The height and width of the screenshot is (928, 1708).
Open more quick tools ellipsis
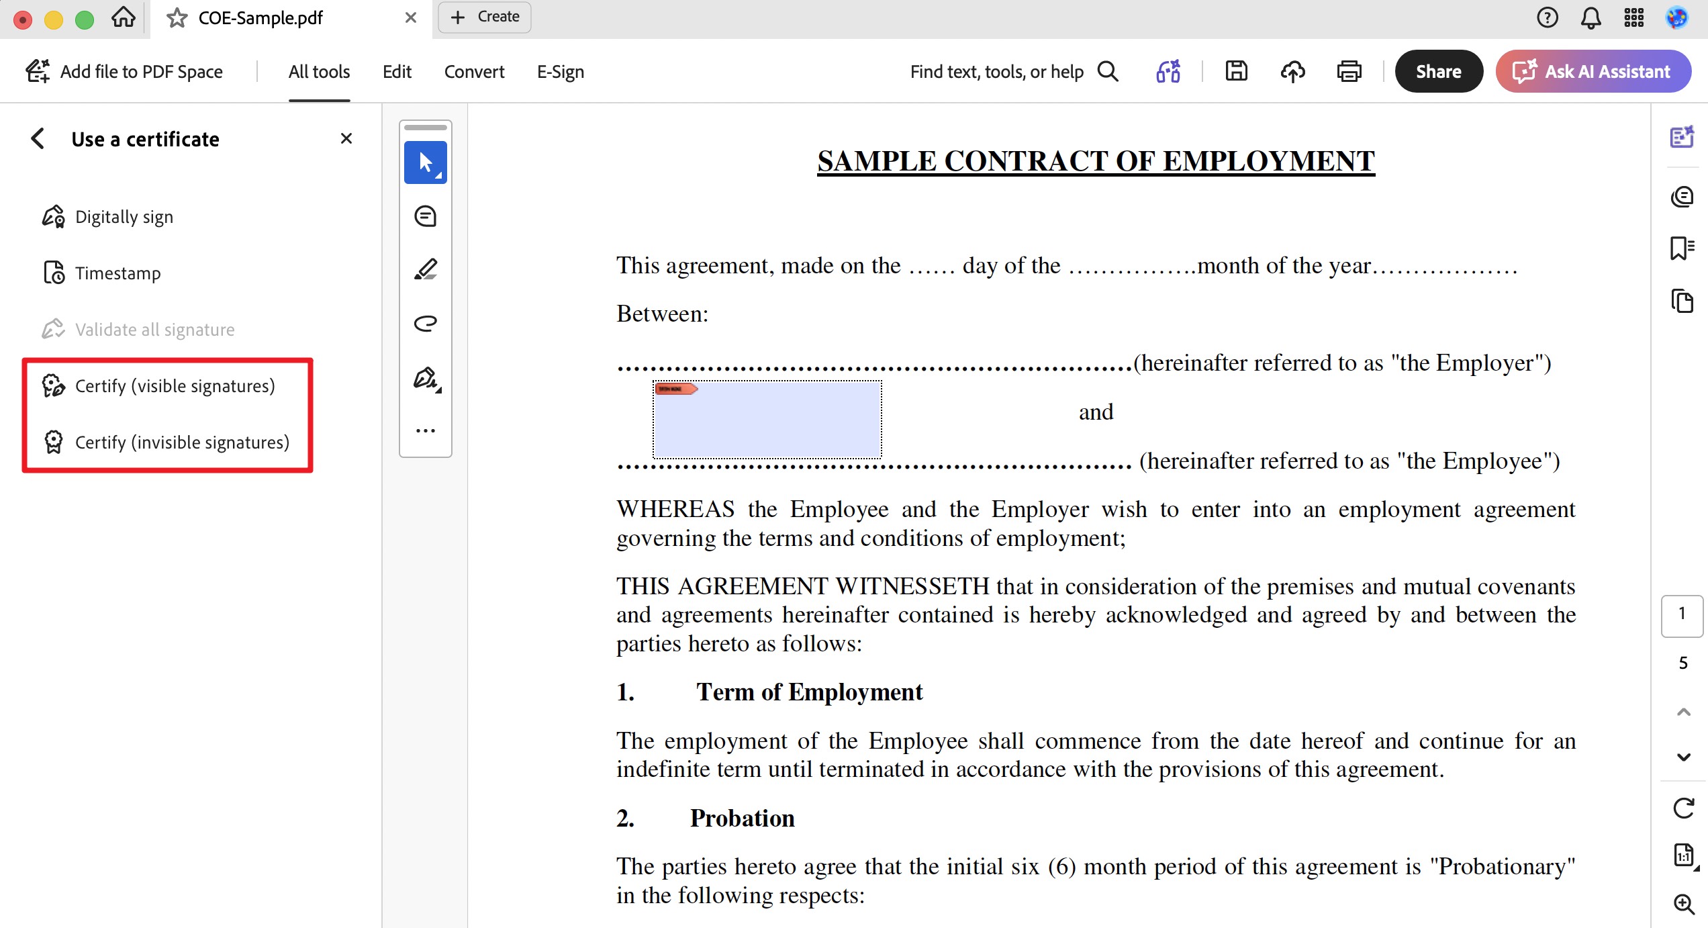pyautogui.click(x=426, y=430)
